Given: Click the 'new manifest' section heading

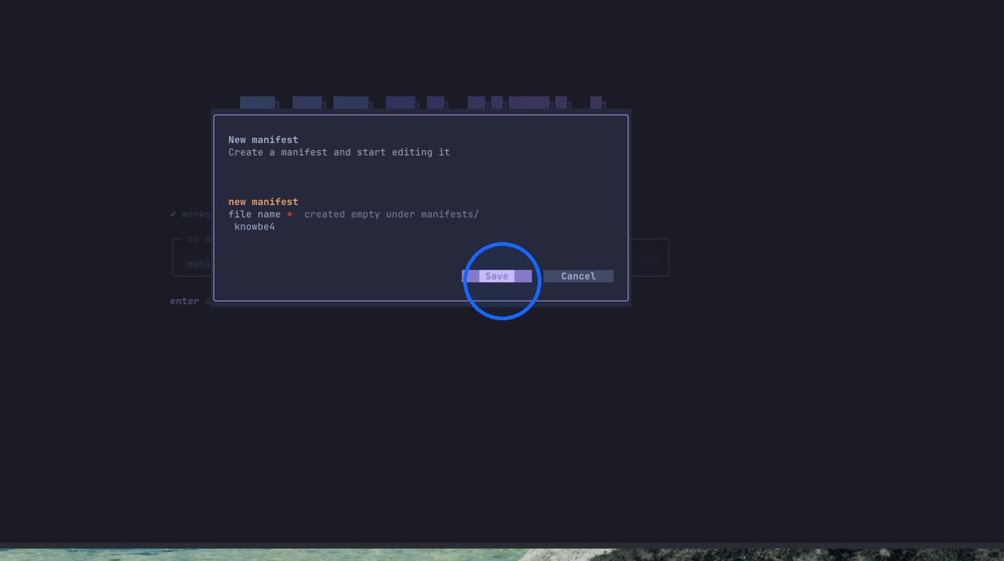Looking at the screenshot, I should point(263,201).
